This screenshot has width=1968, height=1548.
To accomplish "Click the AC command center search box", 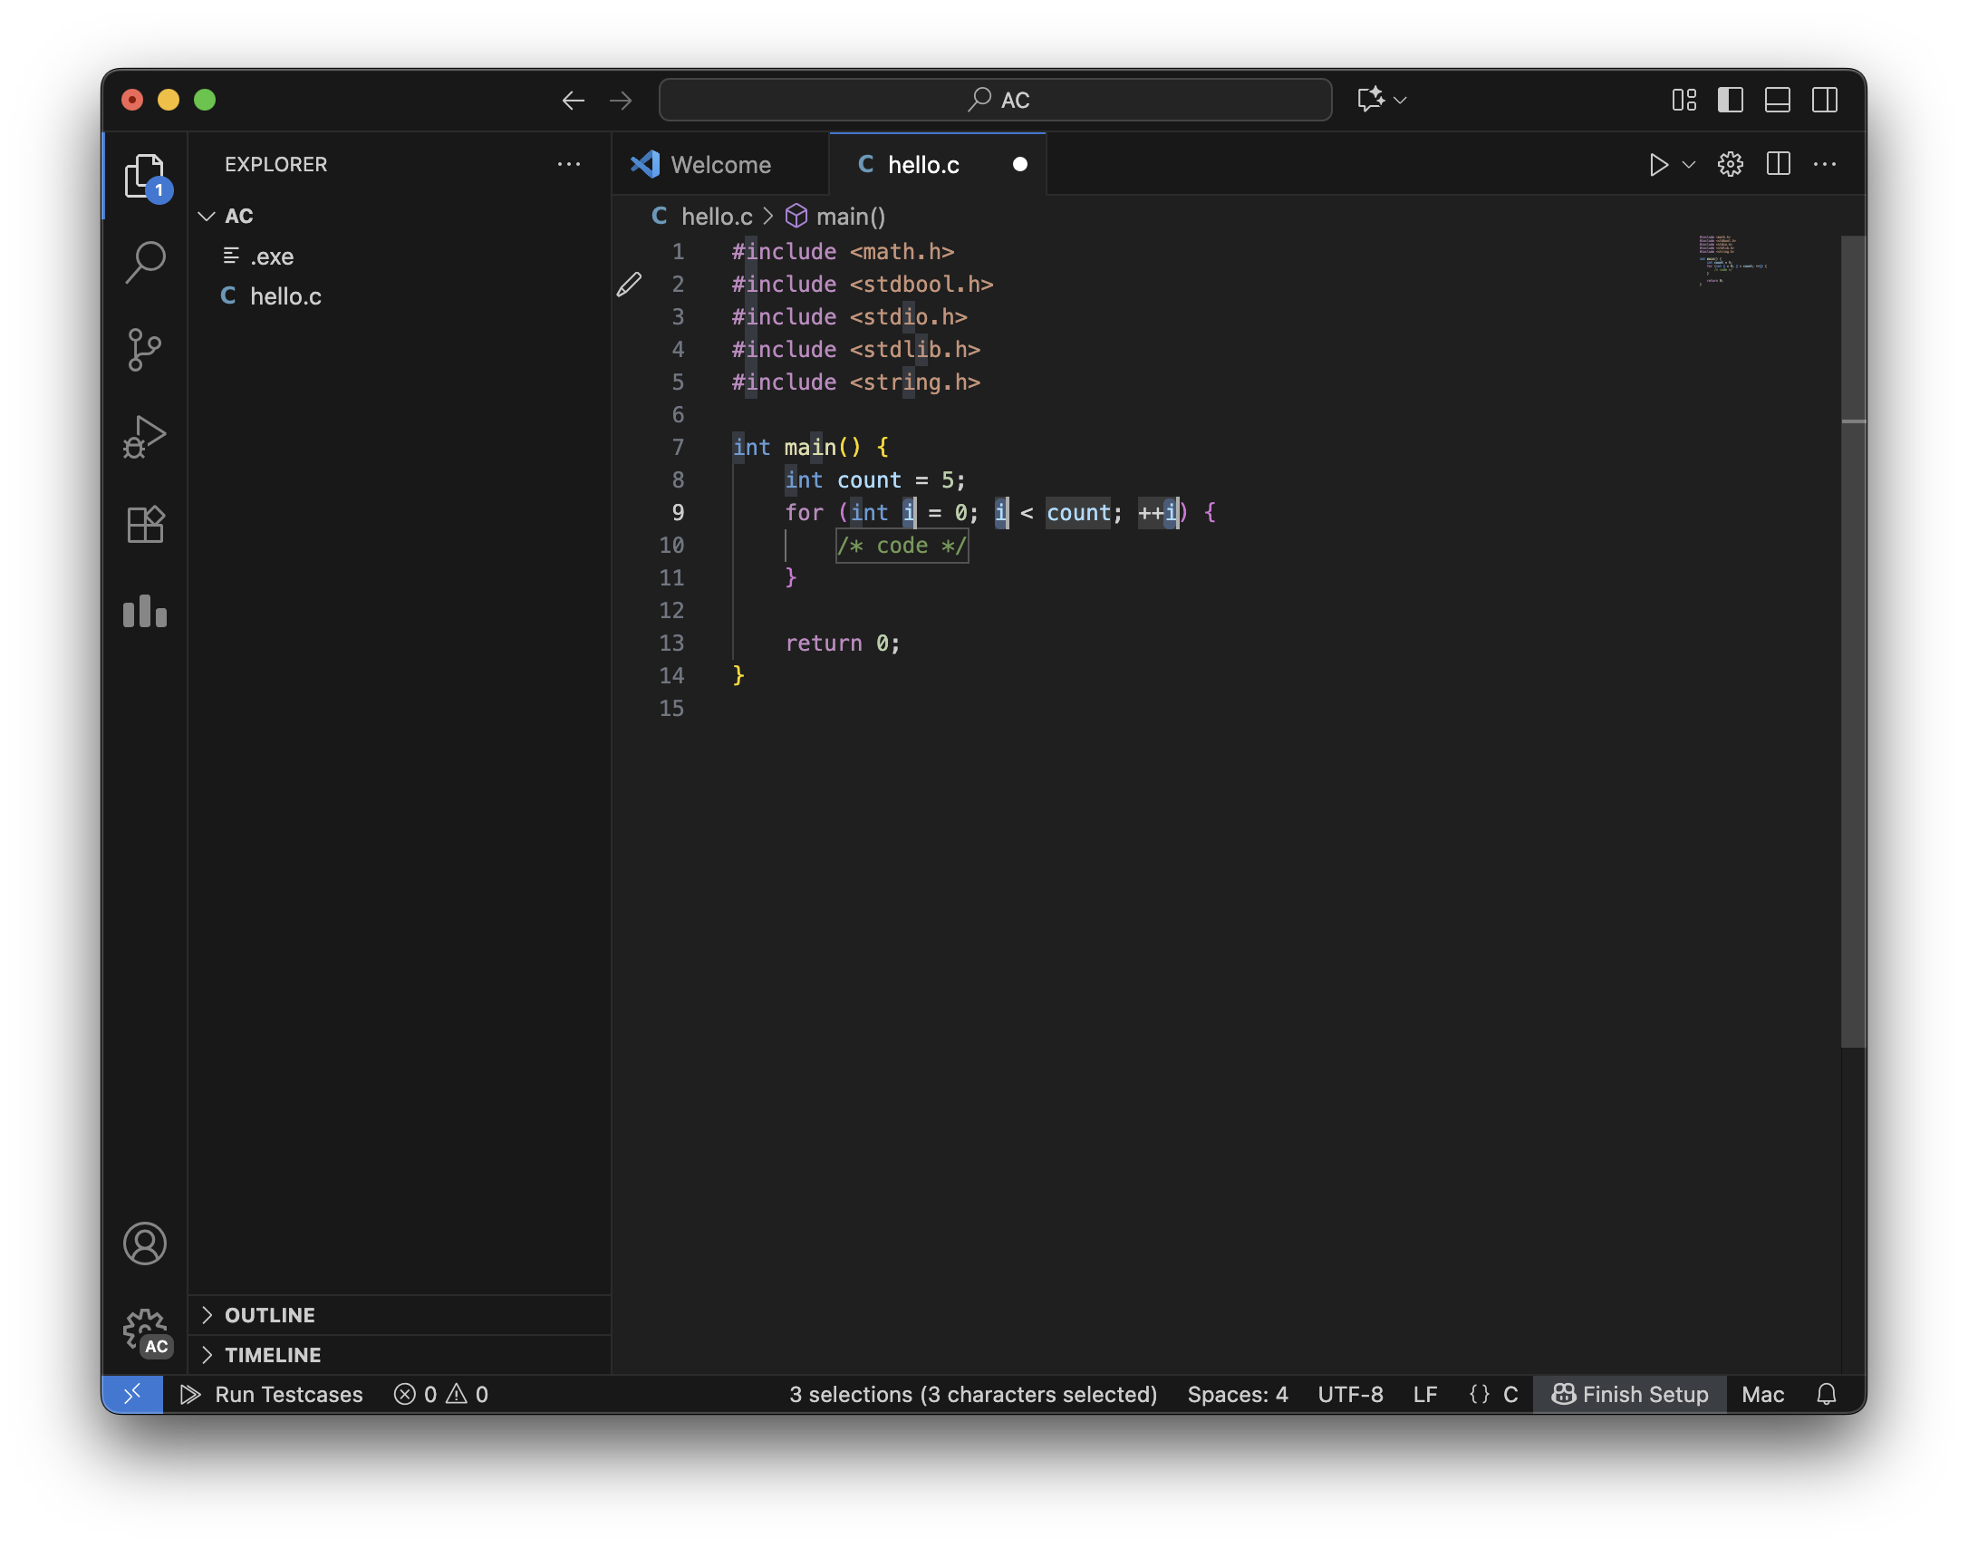I will click(x=995, y=100).
